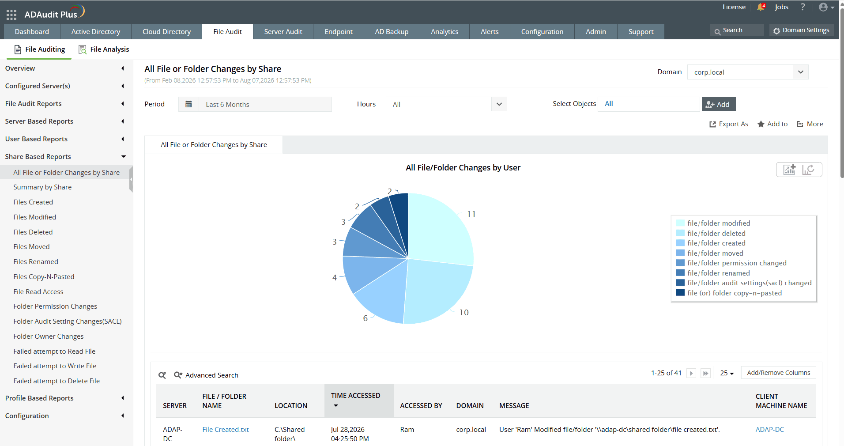Viewport: 844px width, 446px height.
Task: Expand the Overview section
Action: pos(123,68)
